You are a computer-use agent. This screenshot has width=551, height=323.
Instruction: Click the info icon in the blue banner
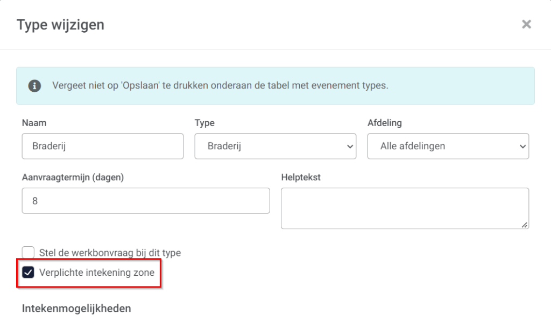pyautogui.click(x=34, y=86)
